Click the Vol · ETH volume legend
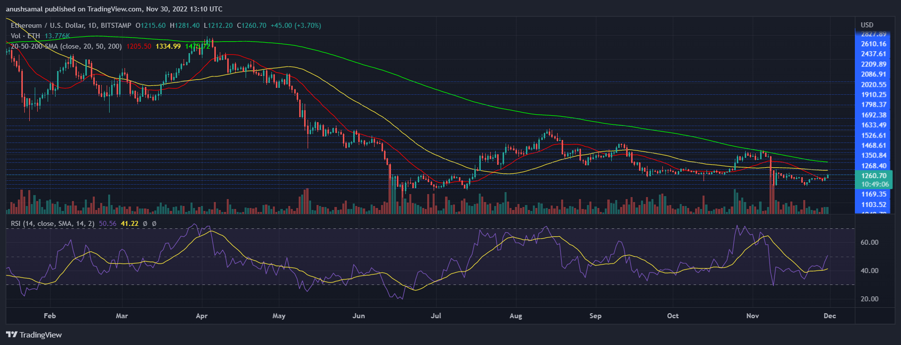This screenshot has width=901, height=345. 26,36
